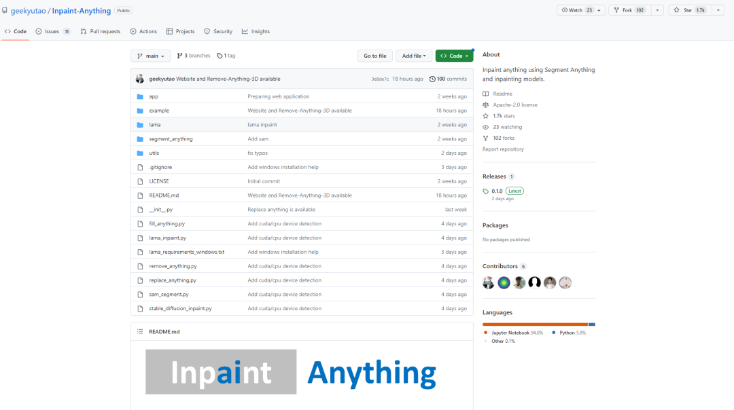Open the 100 commits link
734x410 pixels.
(448, 79)
